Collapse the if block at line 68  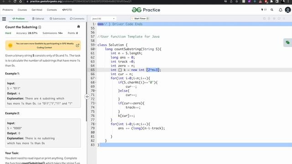click(96, 82)
